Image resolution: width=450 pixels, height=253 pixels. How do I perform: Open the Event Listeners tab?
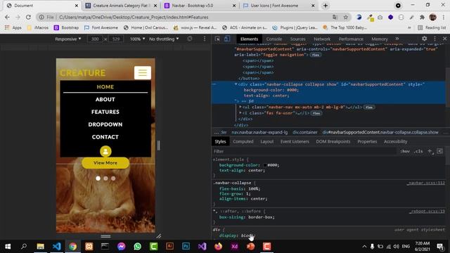point(295,141)
